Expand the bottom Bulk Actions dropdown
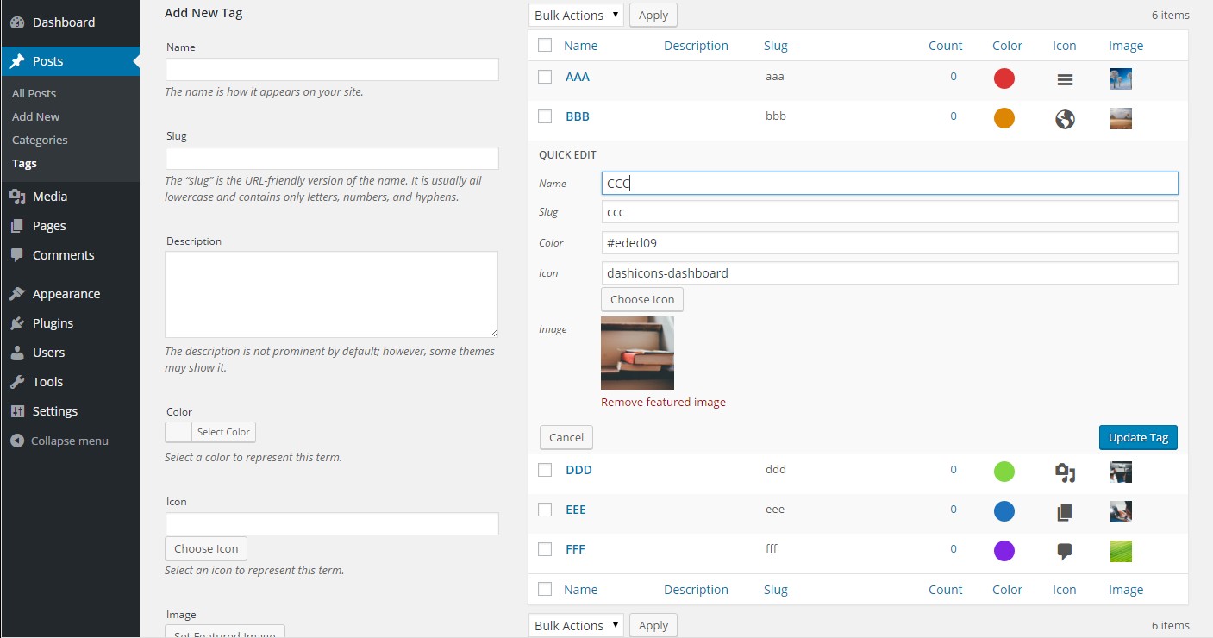Image resolution: width=1213 pixels, height=638 pixels. (x=576, y=626)
